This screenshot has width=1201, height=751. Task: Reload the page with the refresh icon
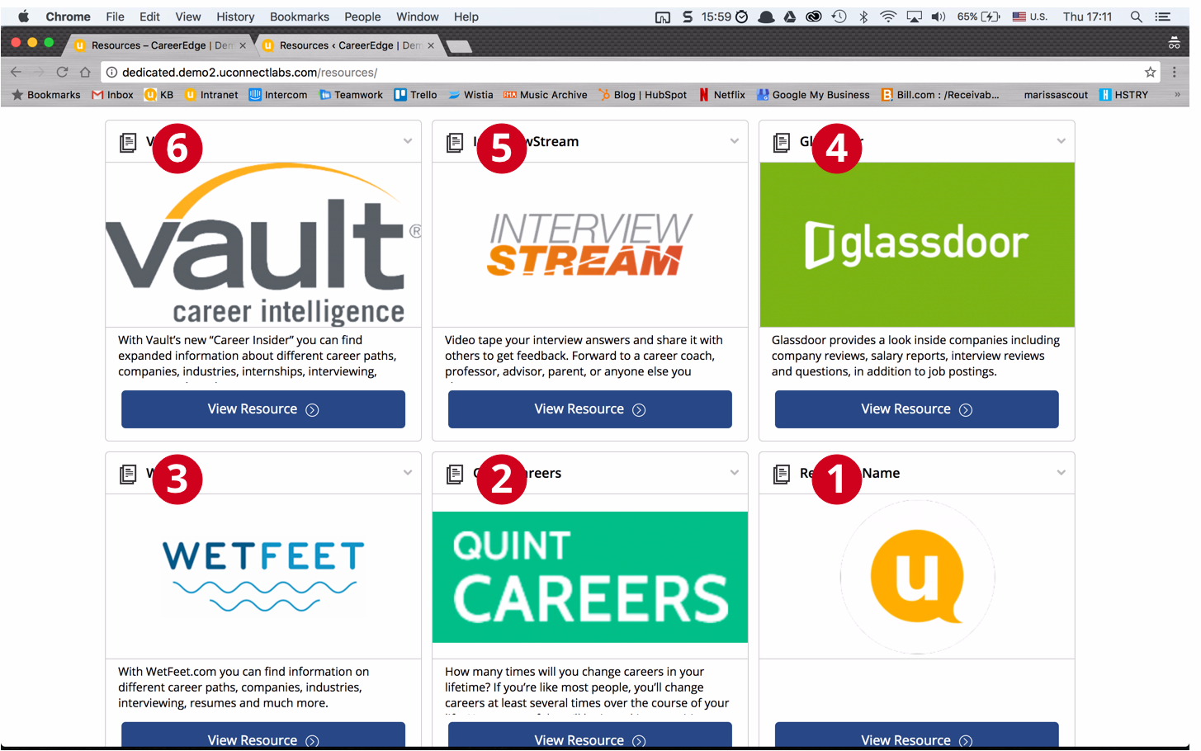coord(62,73)
